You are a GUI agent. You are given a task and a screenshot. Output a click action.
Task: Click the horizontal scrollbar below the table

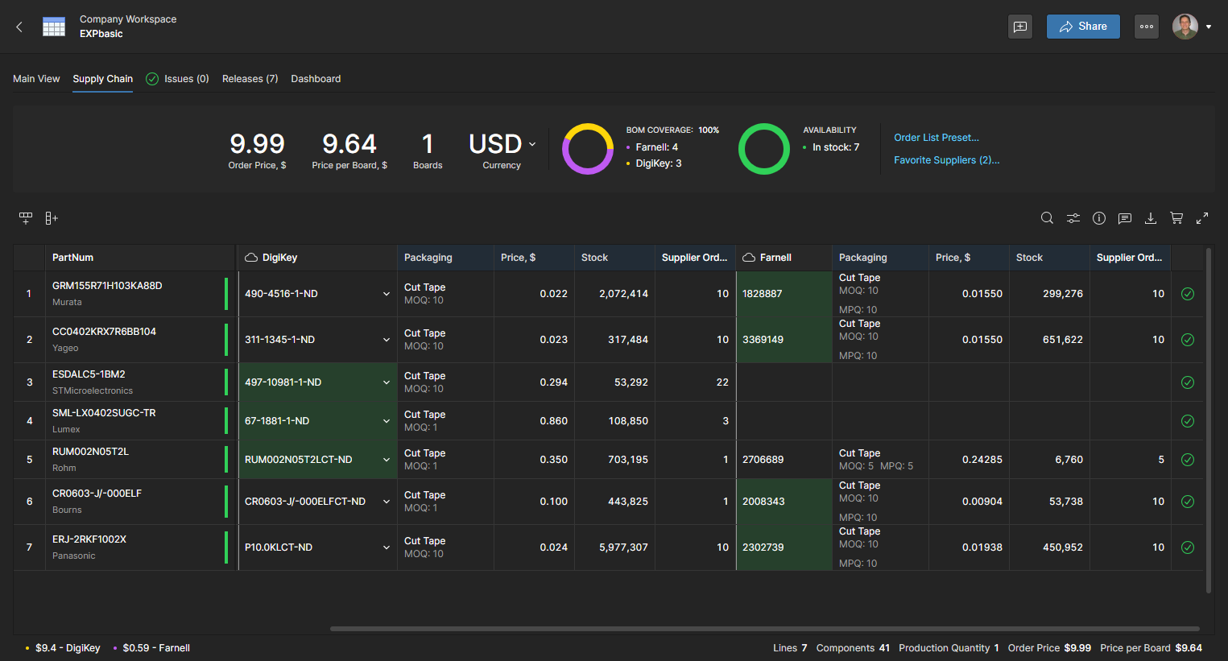764,629
